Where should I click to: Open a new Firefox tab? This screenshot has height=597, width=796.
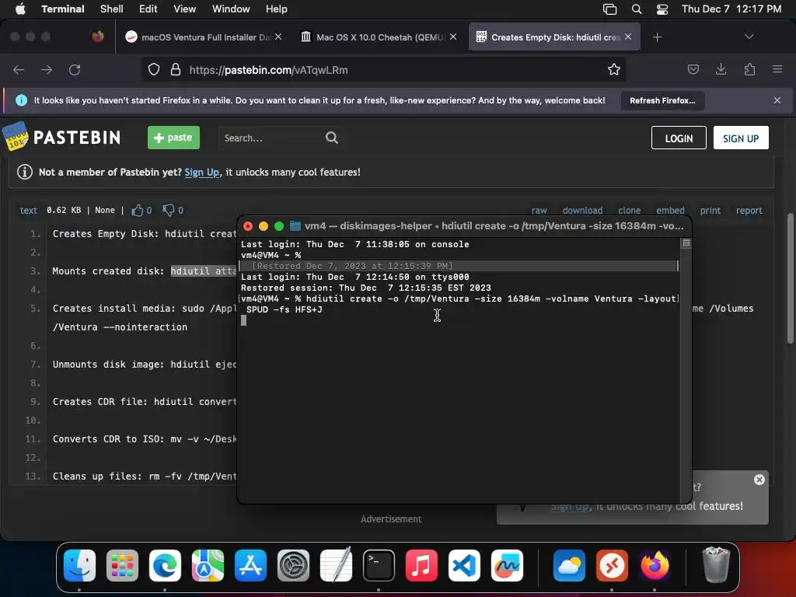click(x=658, y=37)
